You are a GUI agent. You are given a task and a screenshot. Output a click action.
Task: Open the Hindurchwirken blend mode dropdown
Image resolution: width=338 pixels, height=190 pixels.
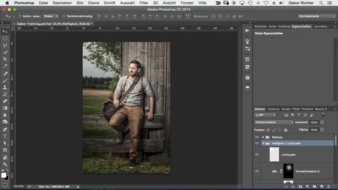pos(274,122)
